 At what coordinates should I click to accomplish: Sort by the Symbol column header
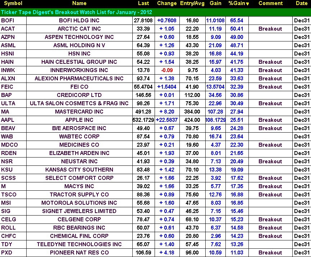tap(13, 3)
